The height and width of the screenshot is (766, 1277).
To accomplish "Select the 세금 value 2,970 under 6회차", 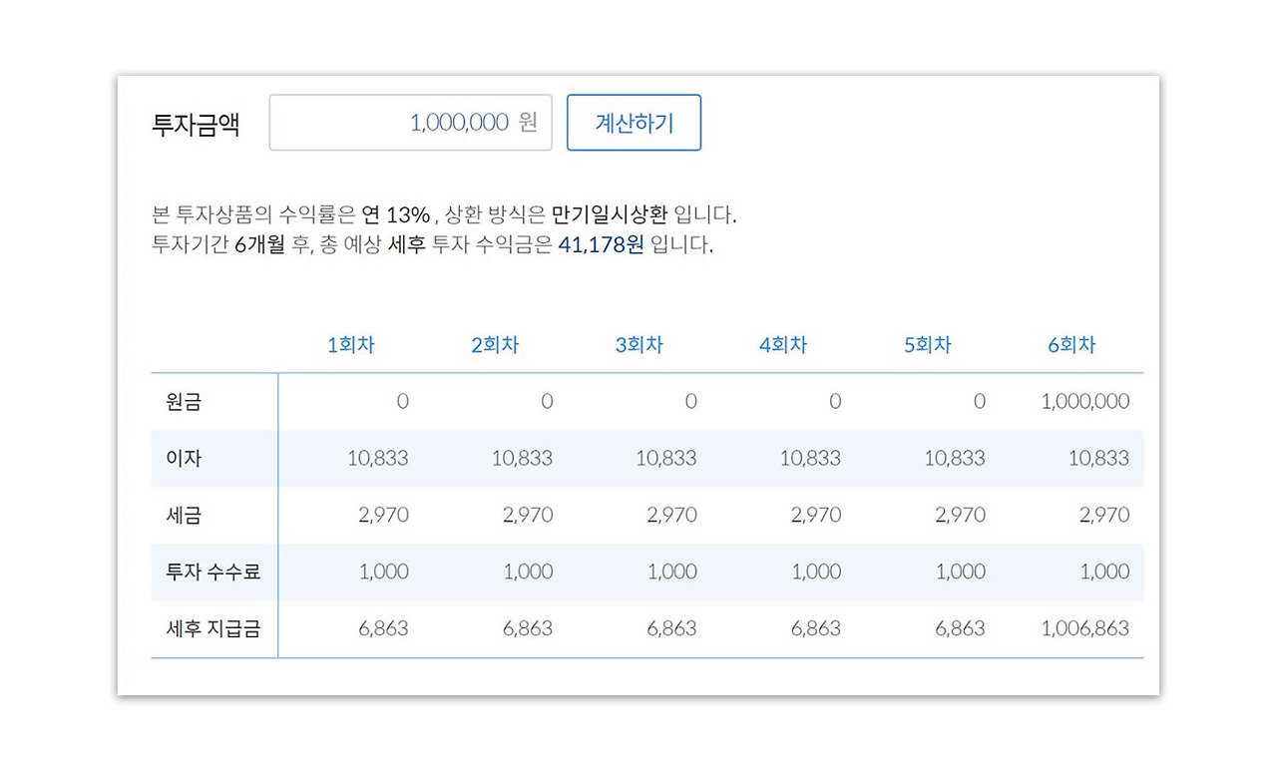I will point(1105,516).
